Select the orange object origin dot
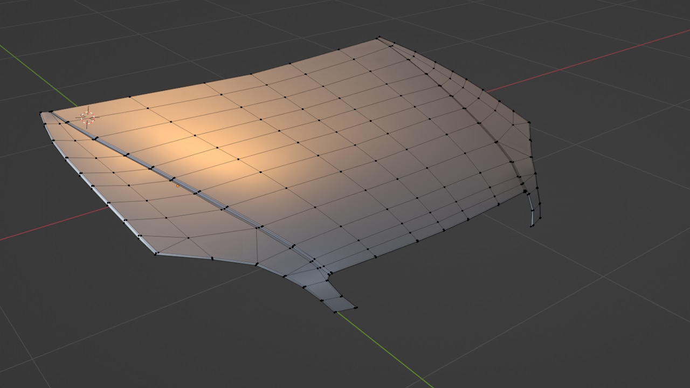Viewport: 690px width, 388px height. click(x=178, y=186)
